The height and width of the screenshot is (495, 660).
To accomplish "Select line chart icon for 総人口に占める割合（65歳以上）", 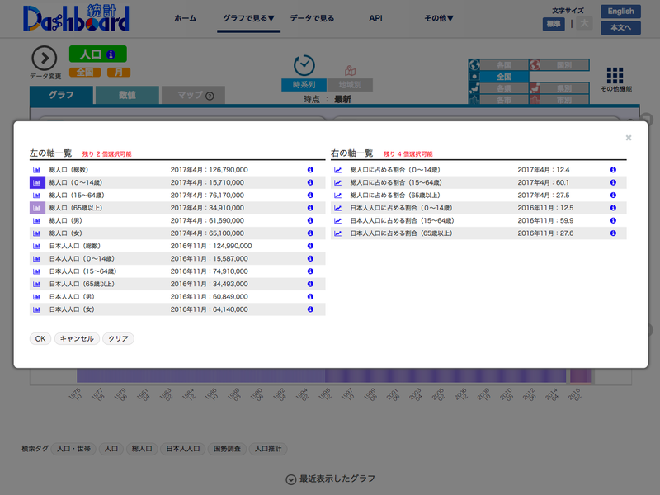I will pyautogui.click(x=337, y=196).
